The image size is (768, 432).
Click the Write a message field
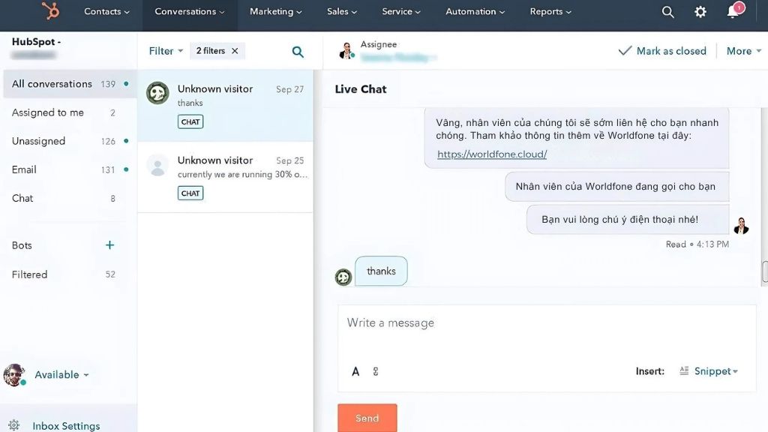(x=547, y=323)
